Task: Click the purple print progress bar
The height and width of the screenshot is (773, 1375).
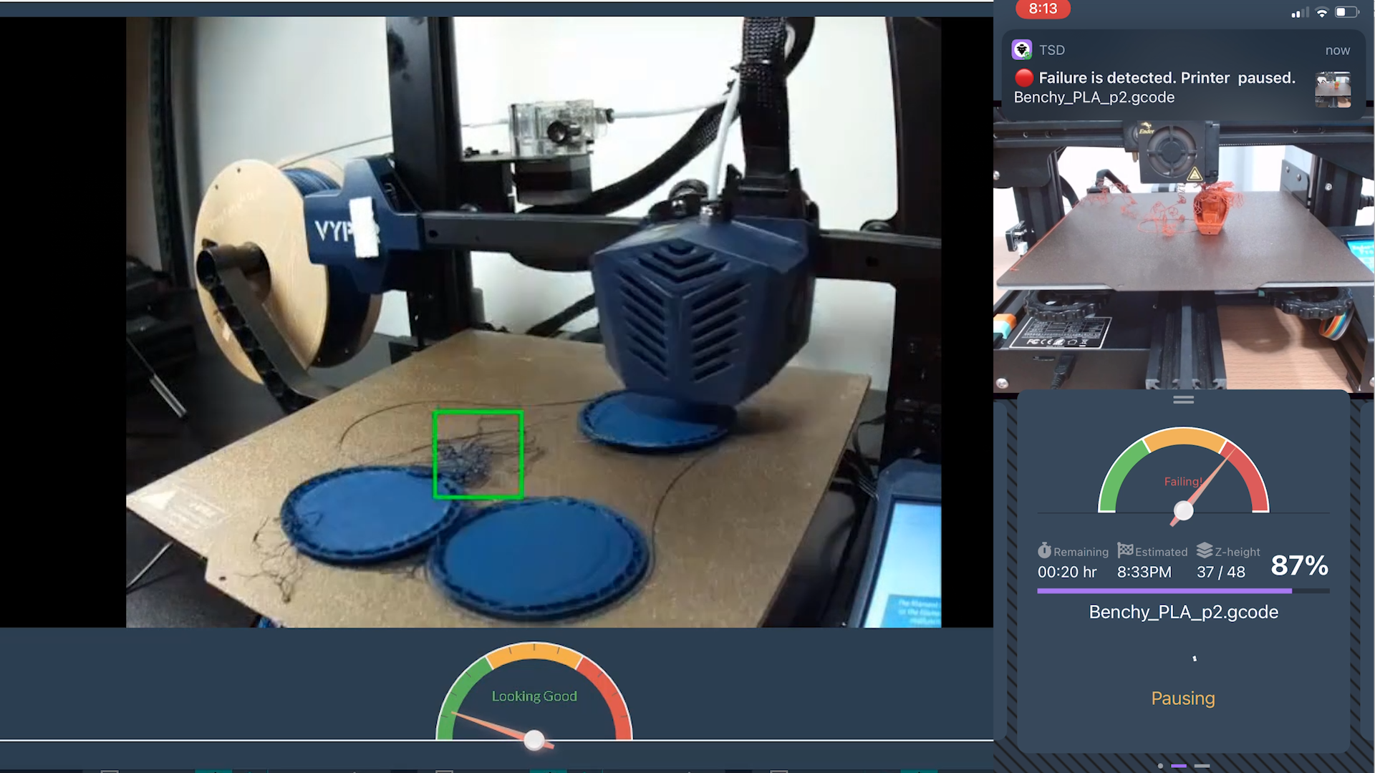Action: [1183, 590]
